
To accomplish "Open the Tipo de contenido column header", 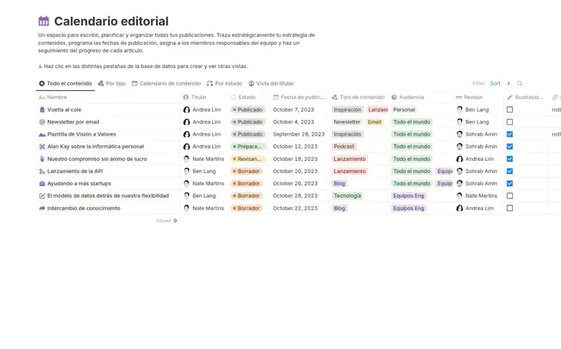I will pyautogui.click(x=359, y=97).
